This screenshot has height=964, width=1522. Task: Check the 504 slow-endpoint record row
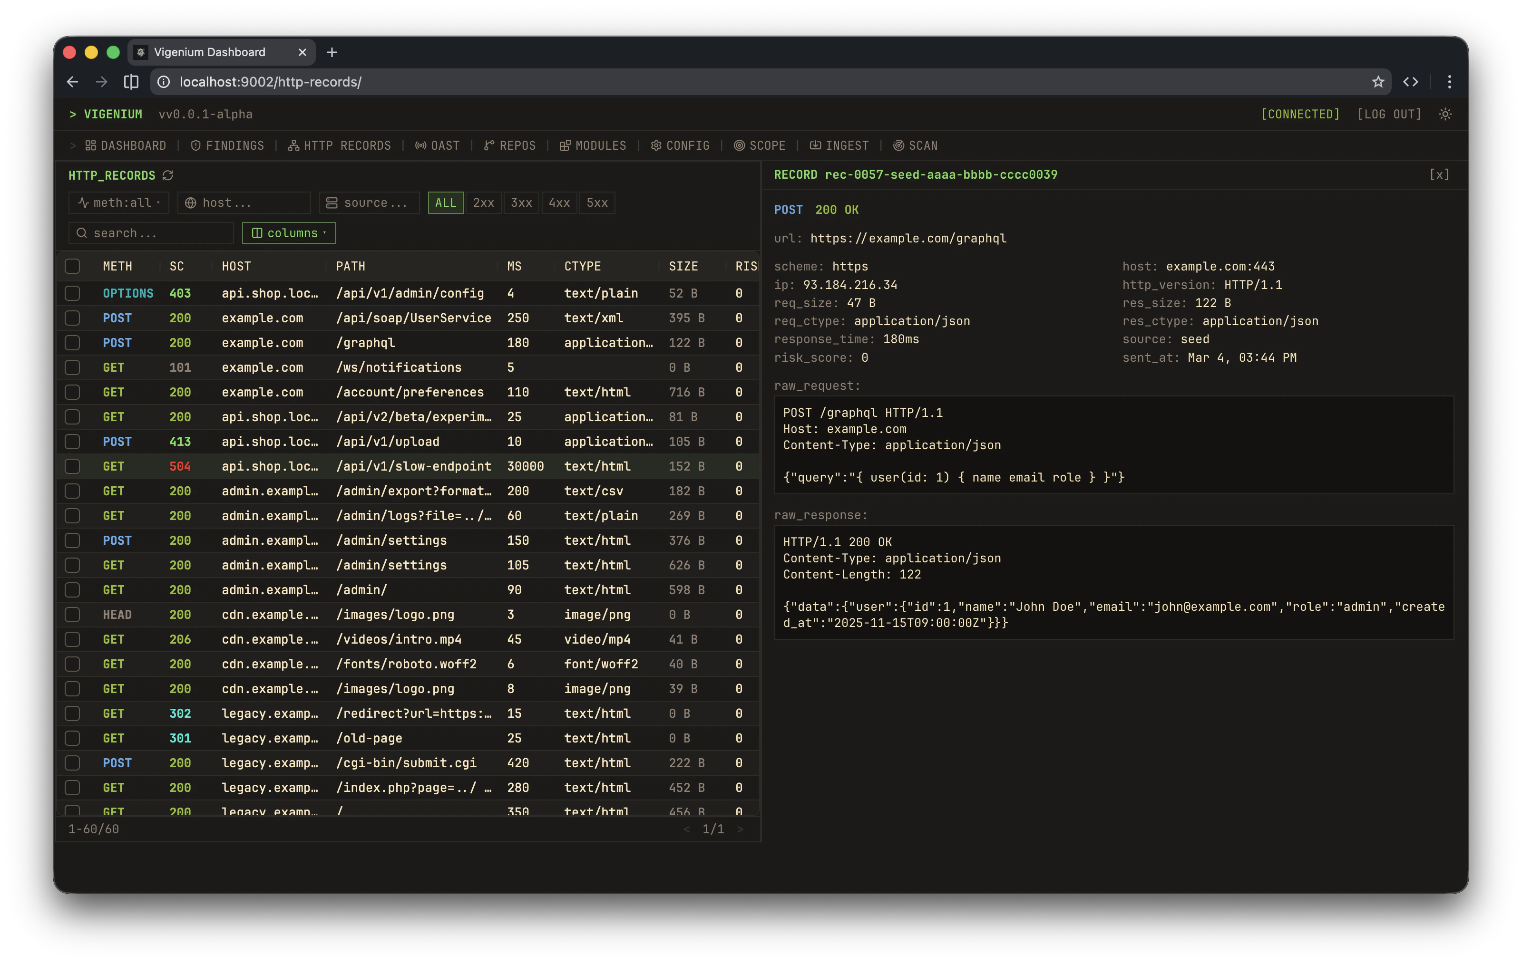point(72,466)
